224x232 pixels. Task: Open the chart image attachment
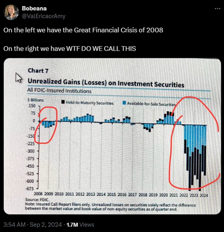[x=112, y=136]
